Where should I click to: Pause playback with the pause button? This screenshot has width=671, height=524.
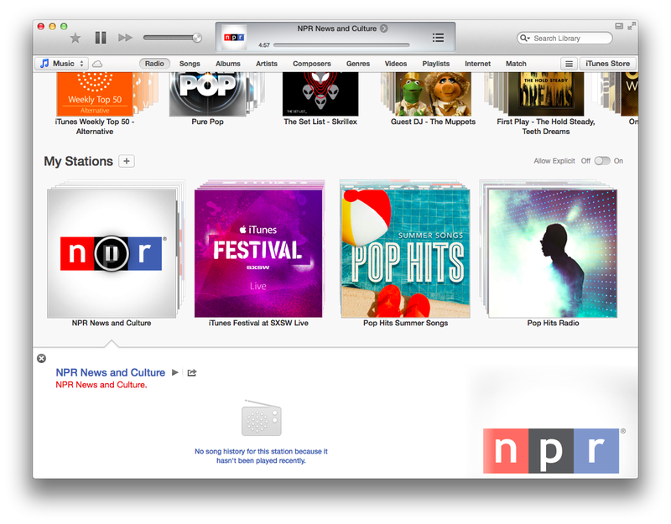101,38
